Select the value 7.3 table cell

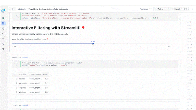pyautogui.click(x=46, y=92)
